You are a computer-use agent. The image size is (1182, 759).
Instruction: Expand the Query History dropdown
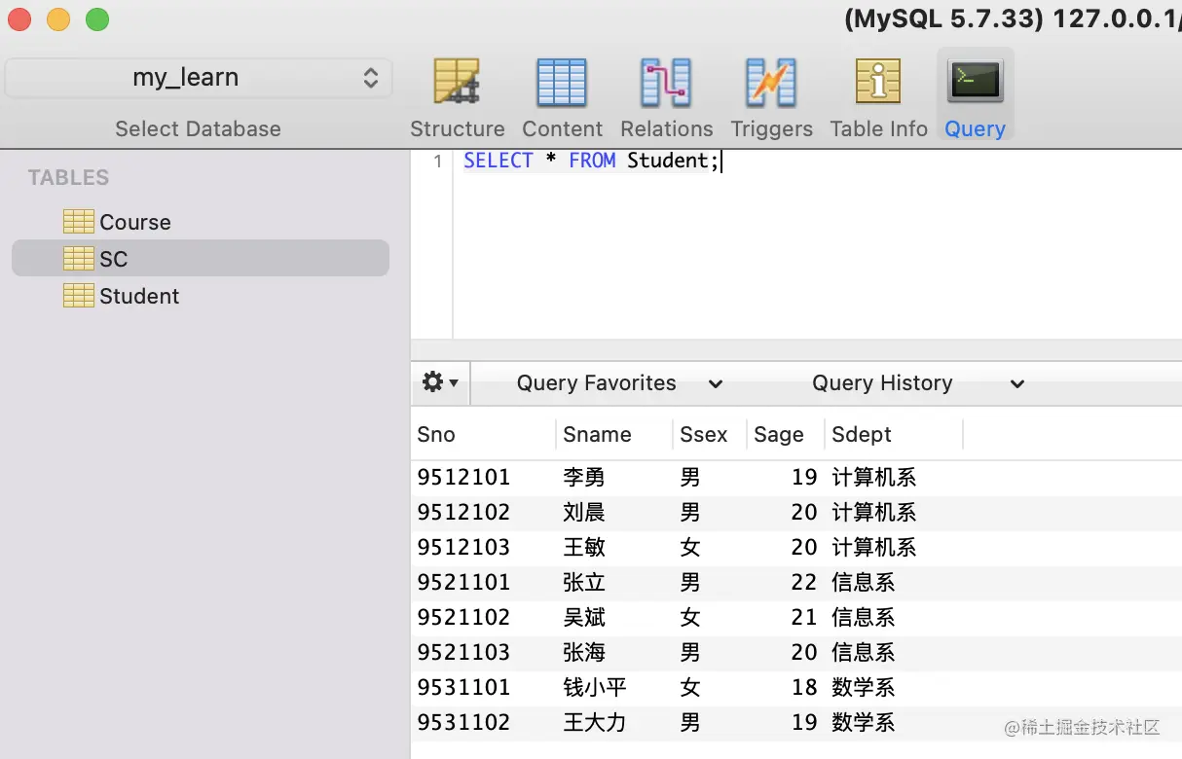(x=917, y=383)
